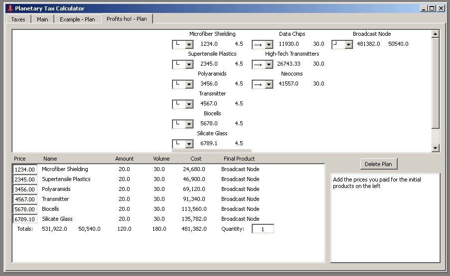Image resolution: width=450 pixels, height=276 pixels.
Task: Open the Polyaramids connector dropdown
Action: tap(189, 85)
